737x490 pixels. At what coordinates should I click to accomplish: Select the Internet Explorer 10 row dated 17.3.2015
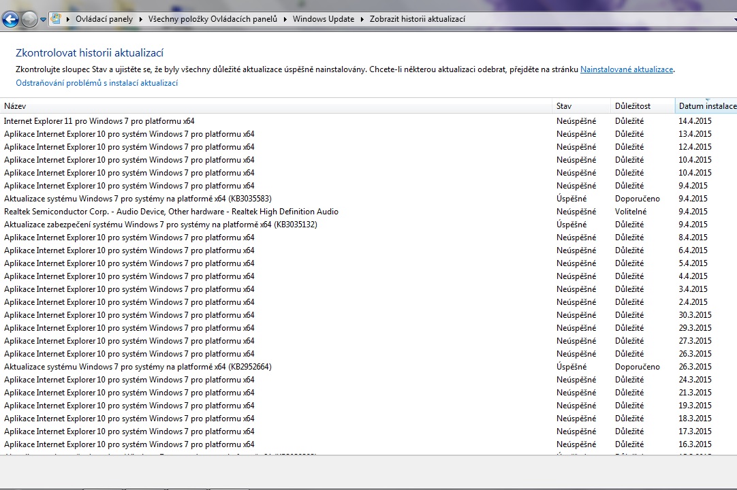(x=368, y=431)
